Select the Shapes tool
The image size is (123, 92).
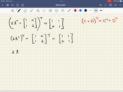click(38, 10)
